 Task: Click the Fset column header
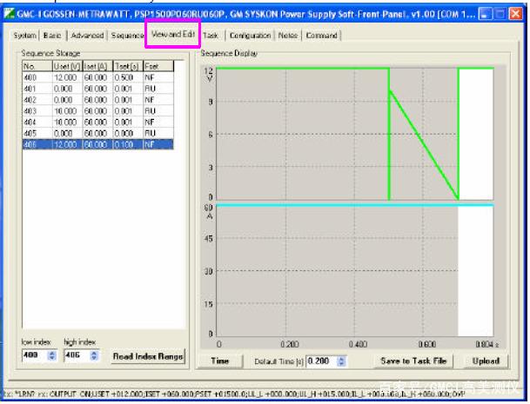pyautogui.click(x=158, y=66)
